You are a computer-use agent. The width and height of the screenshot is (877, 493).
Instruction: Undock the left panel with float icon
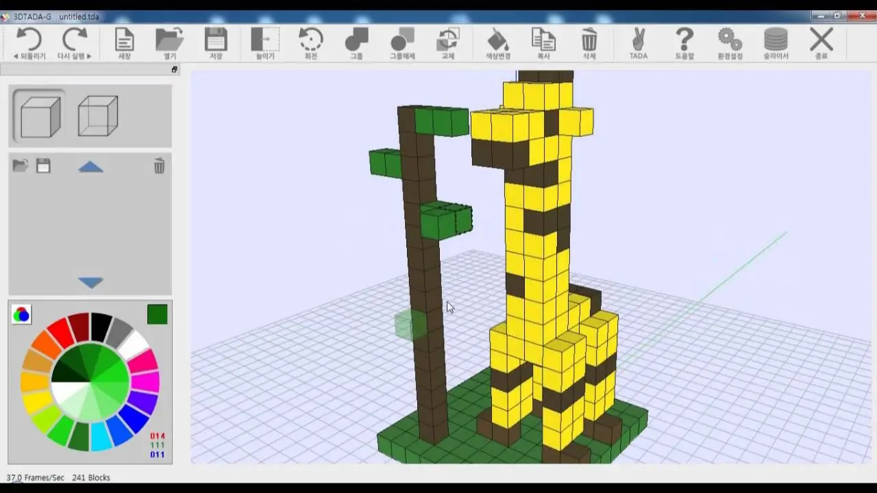point(174,70)
